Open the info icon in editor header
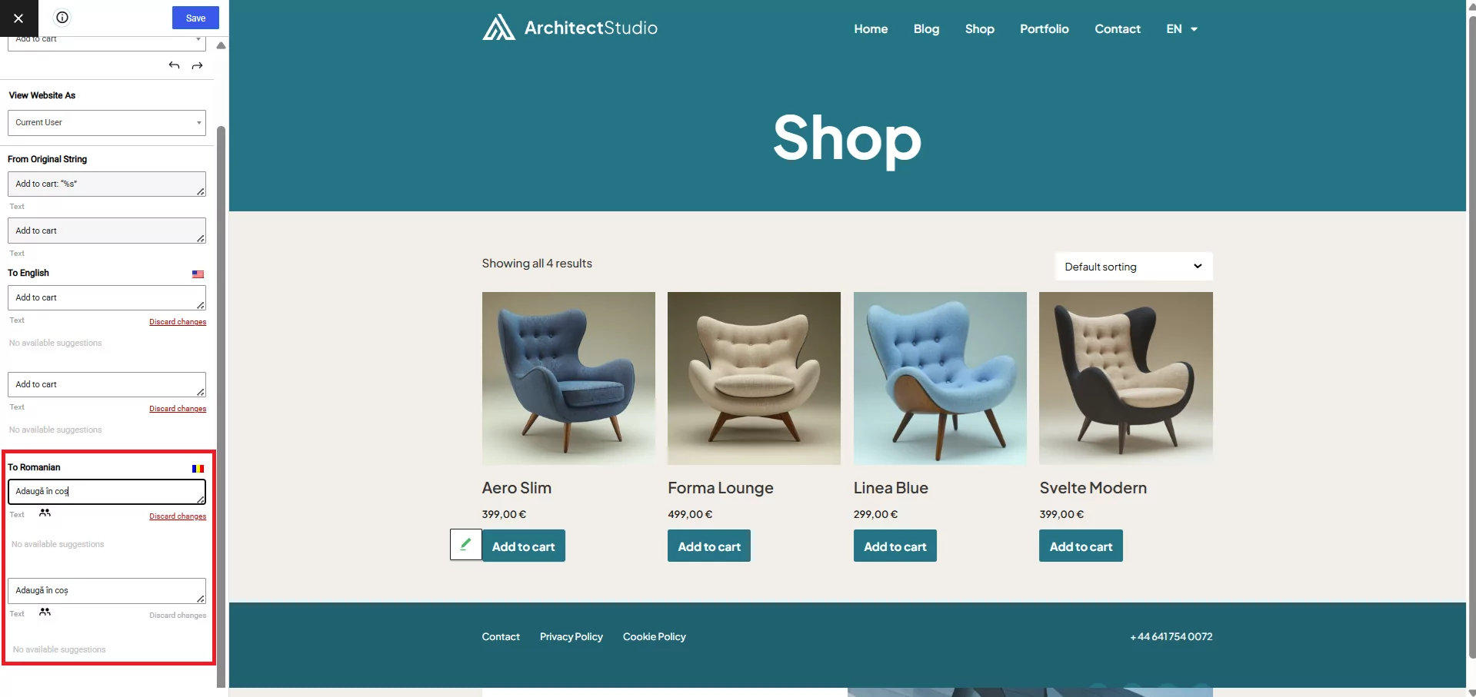Viewport: 1476px width, 697px height. click(62, 18)
